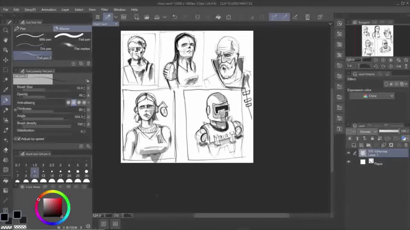Viewport: 410px width, 230px height.
Task: Toggle Adjust by speed checkbox
Action: click(x=19, y=139)
